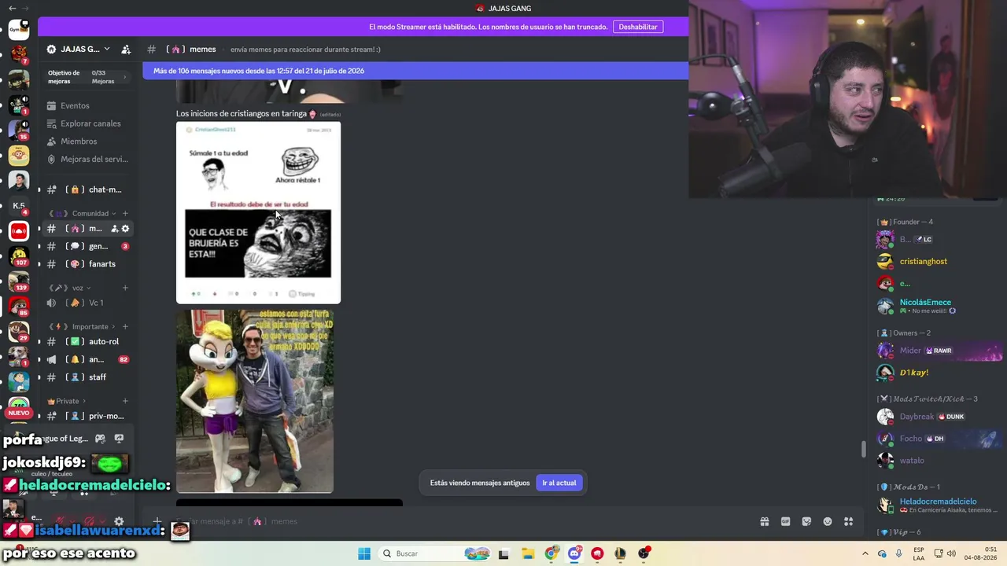1007x566 pixels.
Task: Click the taskbar Buscar search box
Action: point(433,553)
